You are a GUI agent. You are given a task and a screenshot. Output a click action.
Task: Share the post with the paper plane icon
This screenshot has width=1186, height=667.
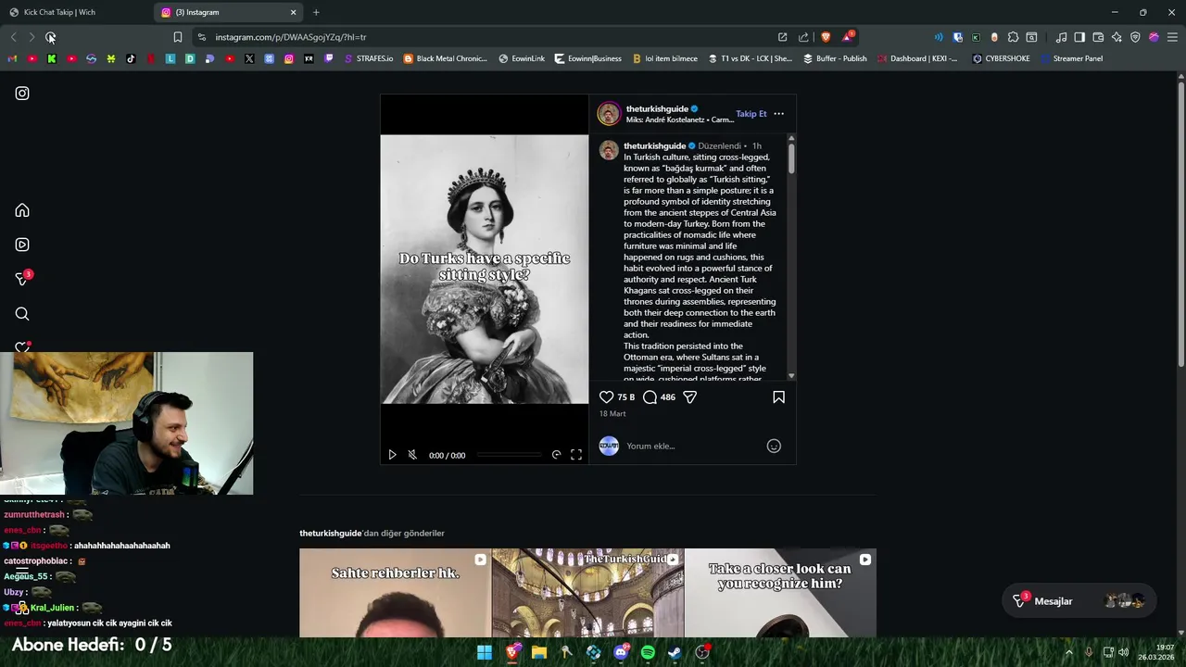(689, 396)
